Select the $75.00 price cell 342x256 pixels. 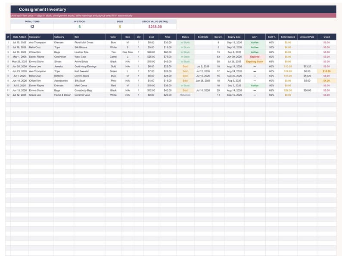click(x=168, y=57)
